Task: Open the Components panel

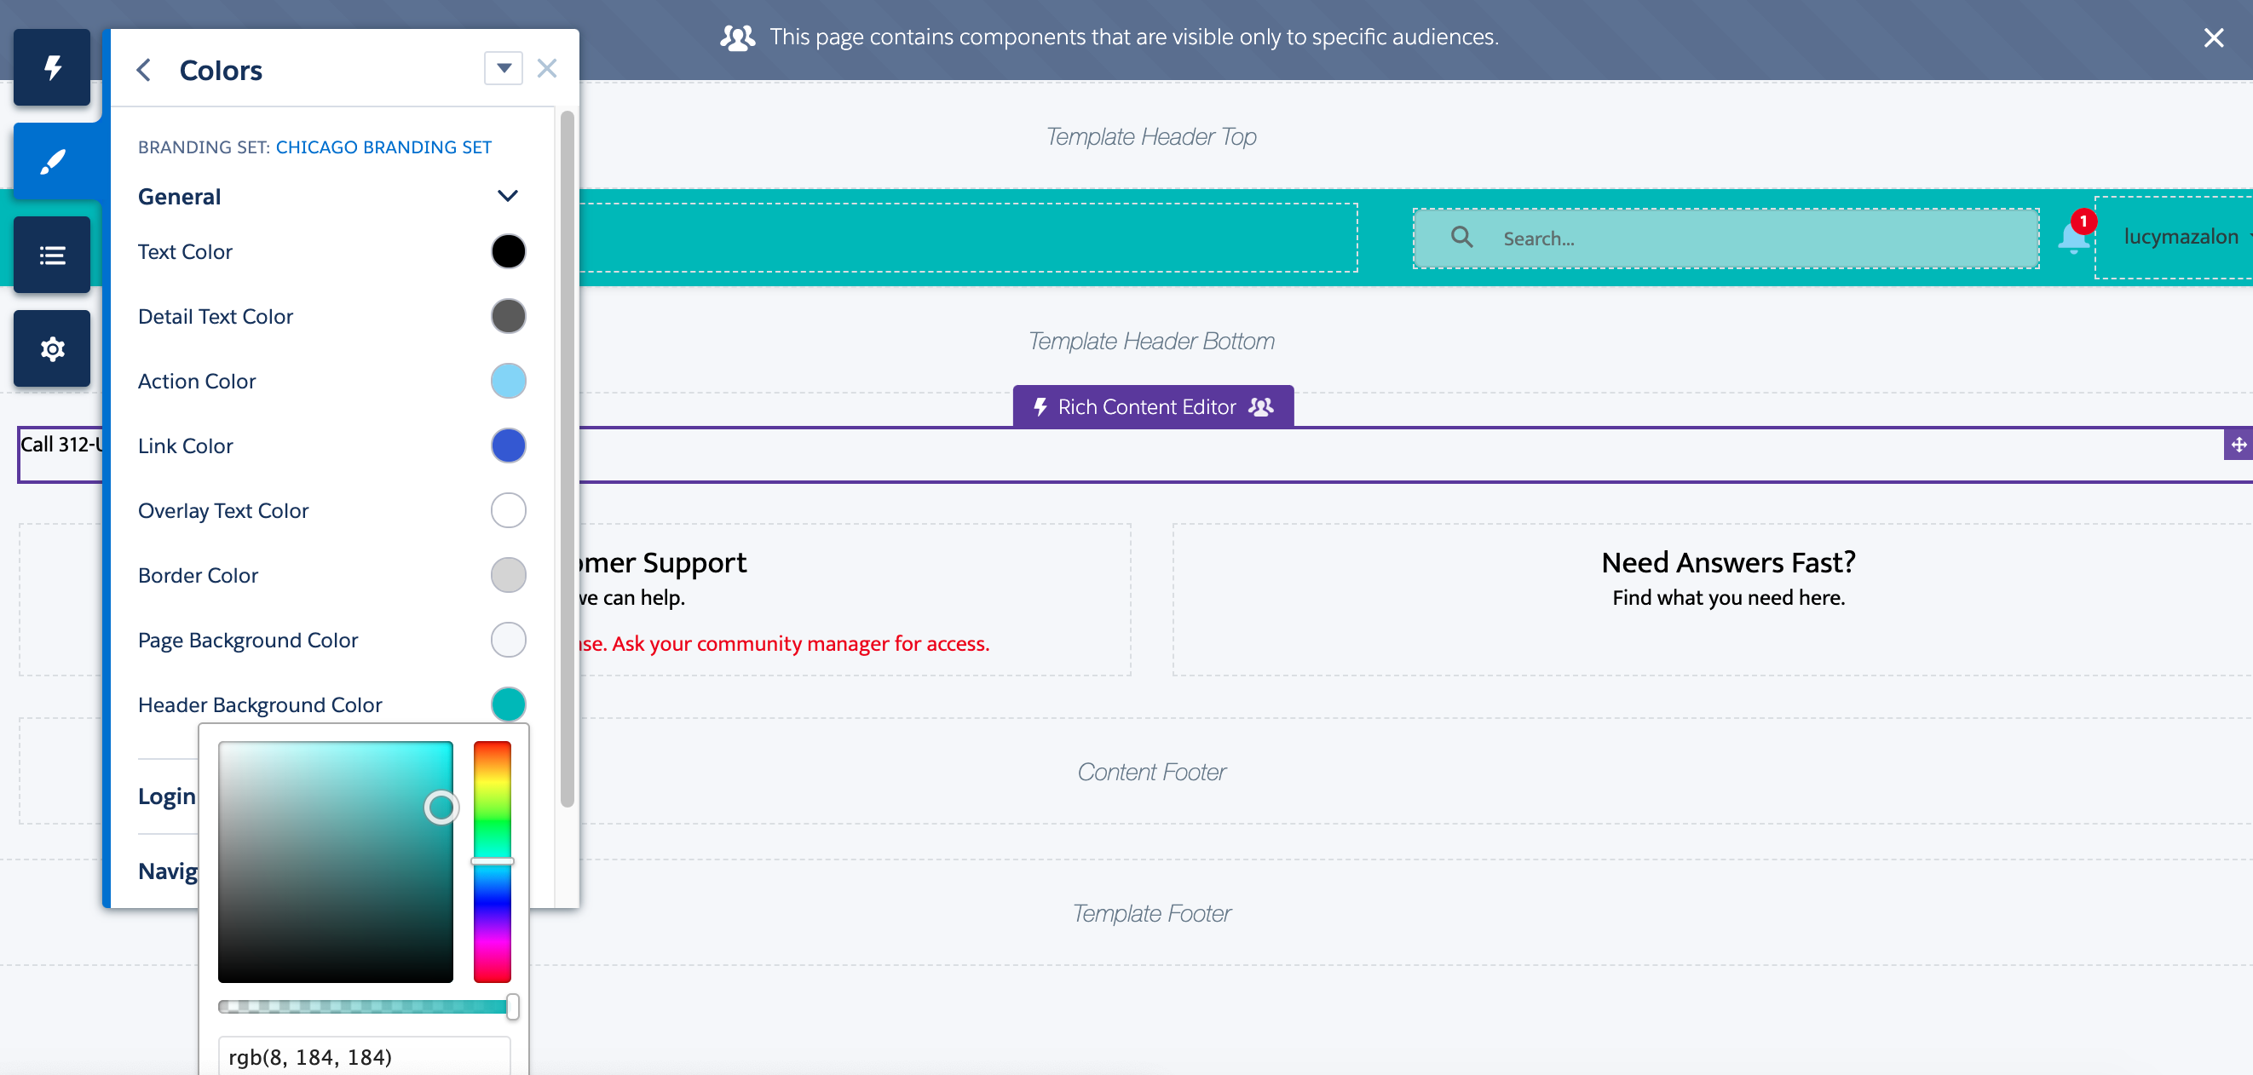Action: coord(52,67)
